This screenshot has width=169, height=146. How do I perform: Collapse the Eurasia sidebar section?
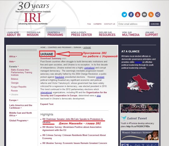[x=13, y=67]
